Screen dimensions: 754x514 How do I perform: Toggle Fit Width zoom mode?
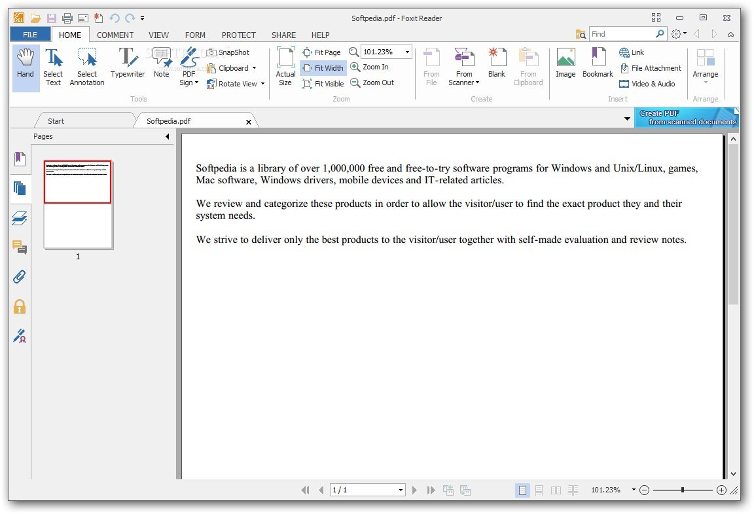tap(323, 68)
